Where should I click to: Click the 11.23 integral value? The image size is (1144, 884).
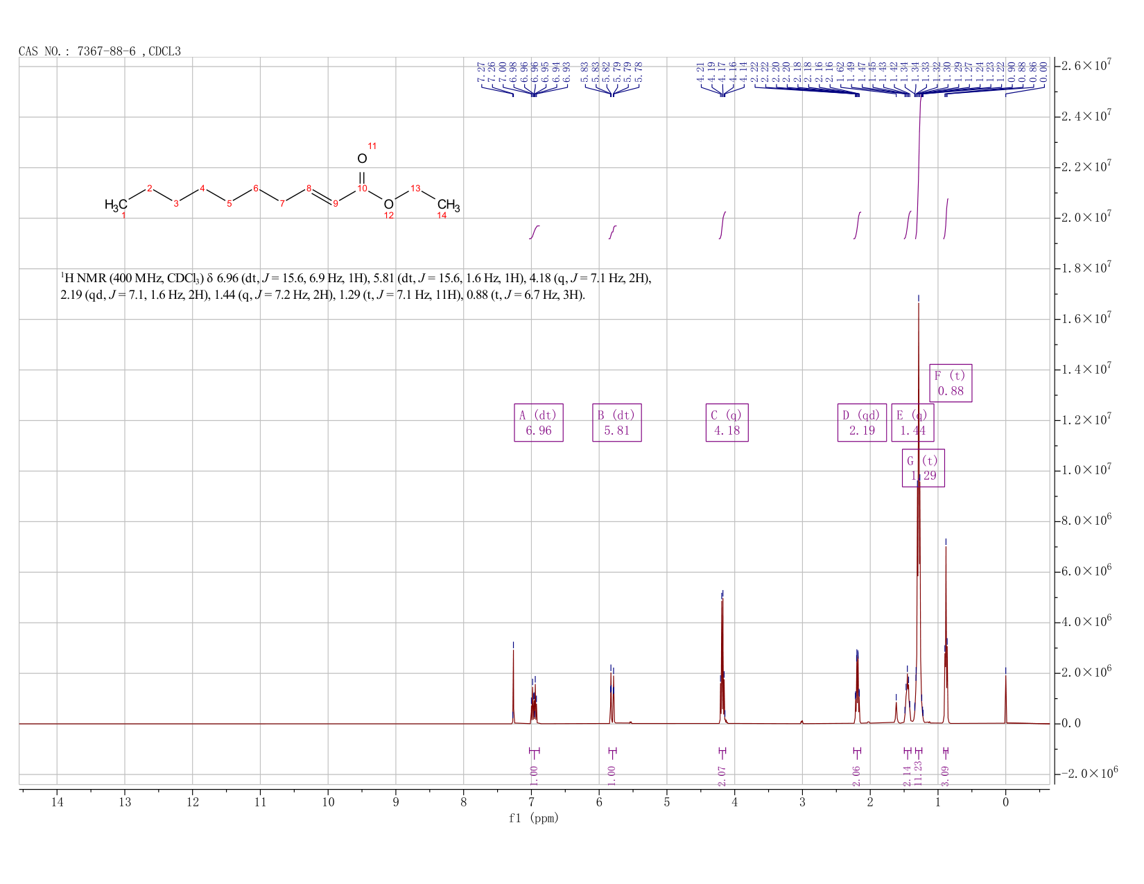point(918,773)
